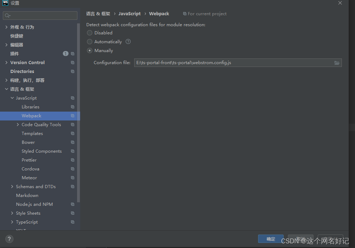The image size is (355, 248).
Task: Select the Manually radio option
Action: pyautogui.click(x=90, y=51)
